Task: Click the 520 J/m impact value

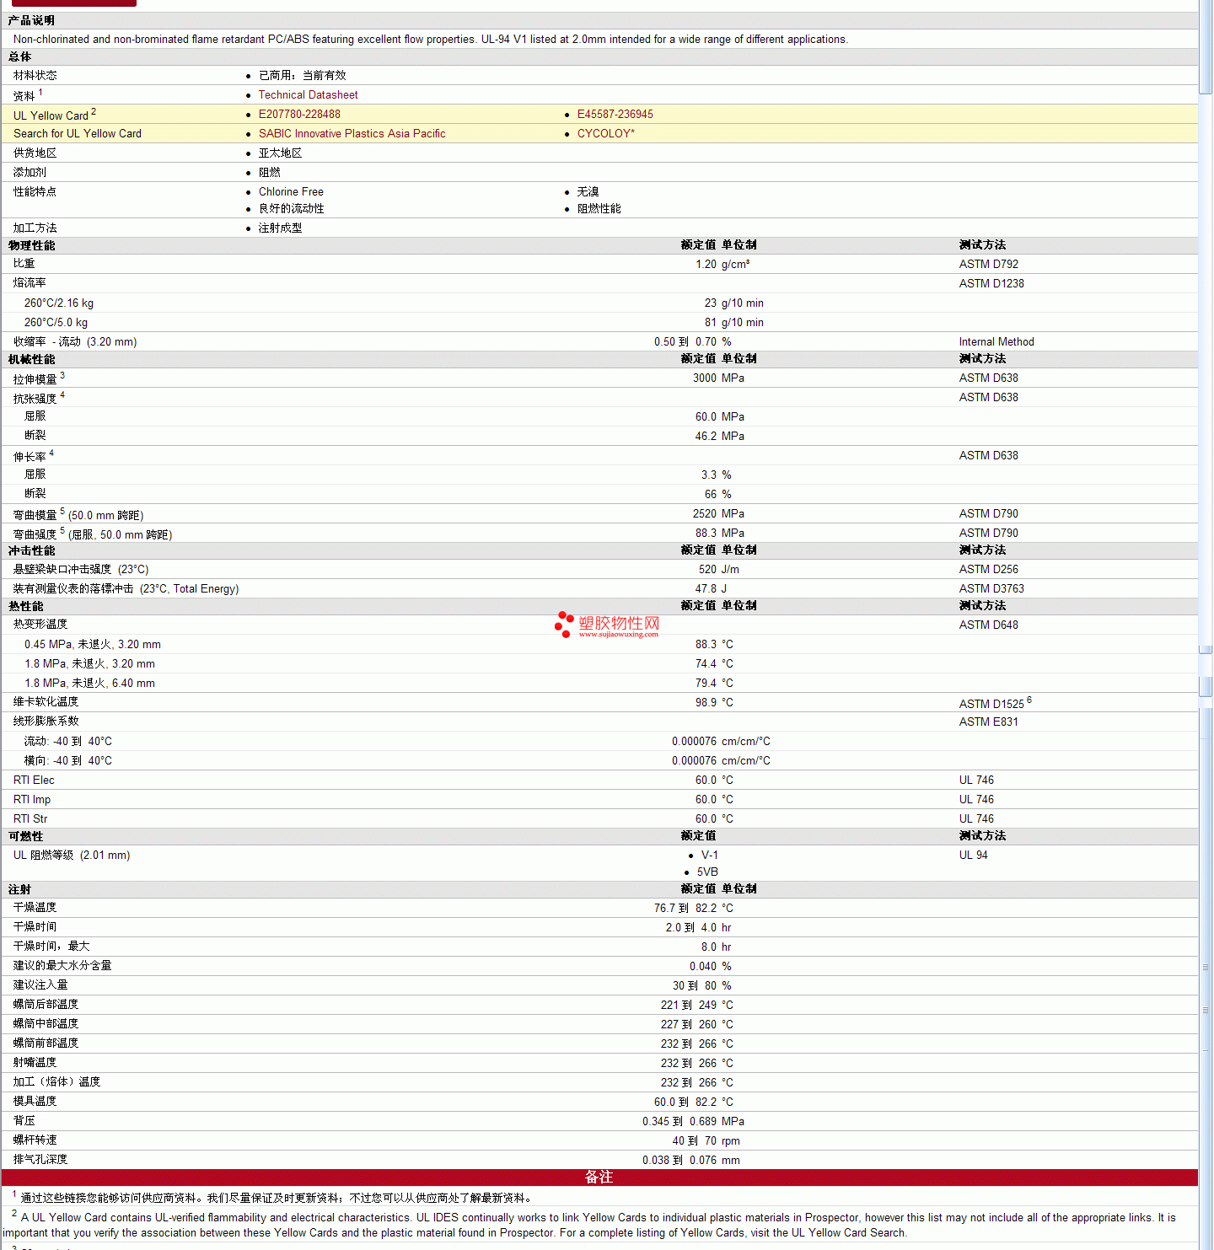Action: tap(719, 570)
